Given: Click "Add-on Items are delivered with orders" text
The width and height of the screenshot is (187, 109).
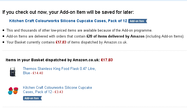Looking at the screenshot, I should pyautogui.click(x=46, y=36).
